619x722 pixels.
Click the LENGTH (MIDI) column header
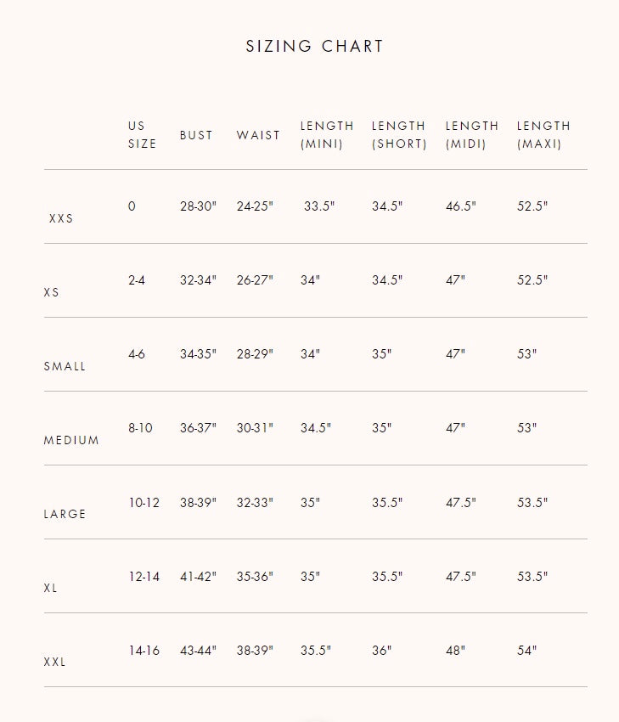tap(472, 135)
